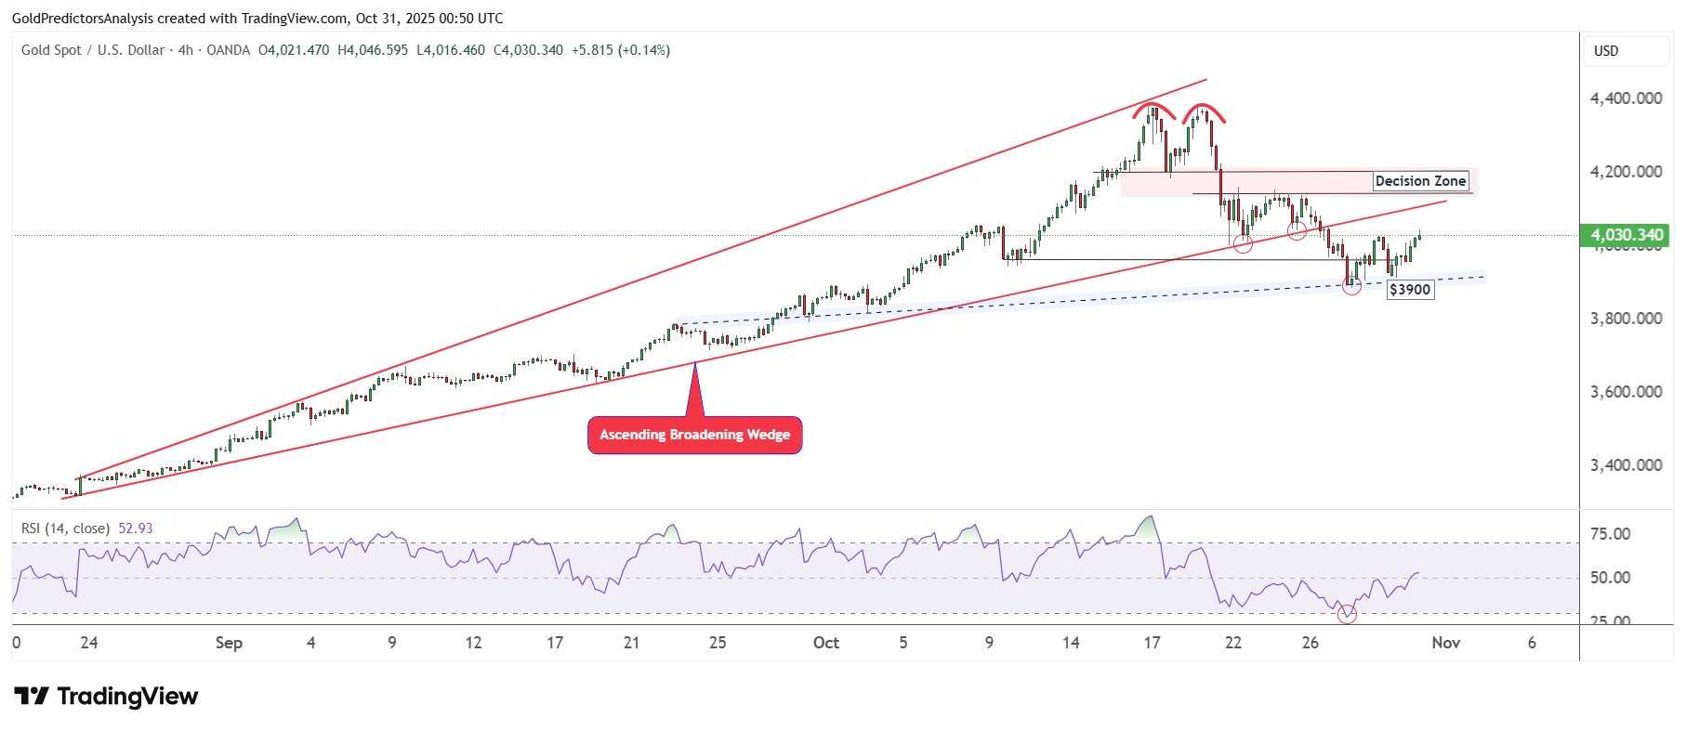1686x731 pixels.
Task: Open the USD currency selector
Action: click(1626, 51)
